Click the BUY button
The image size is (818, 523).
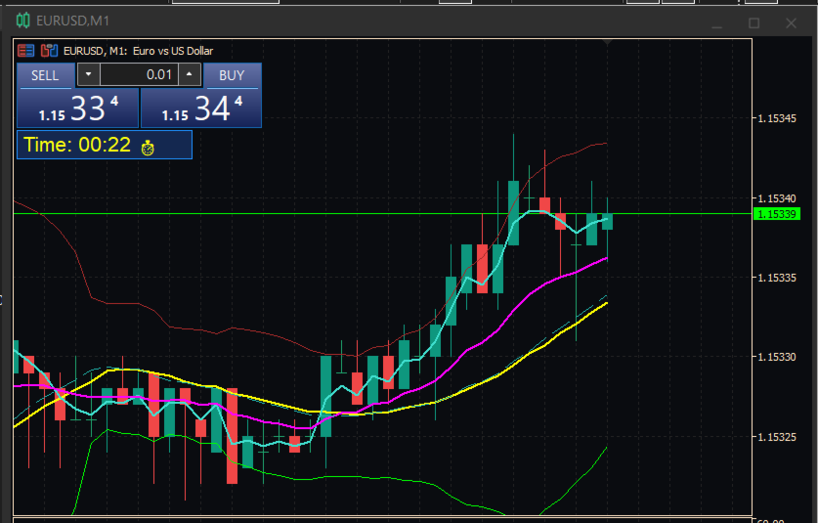coord(232,75)
